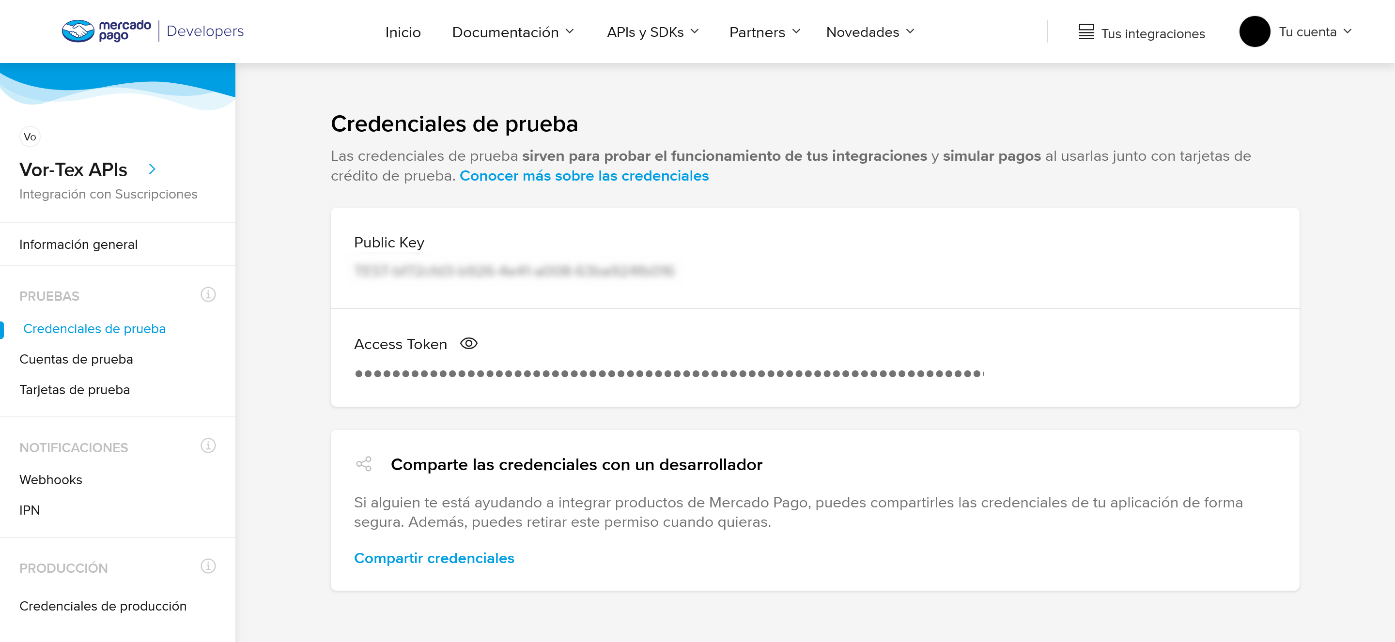Click the masked Access Token dots
The height and width of the screenshot is (642, 1395).
coord(669,373)
